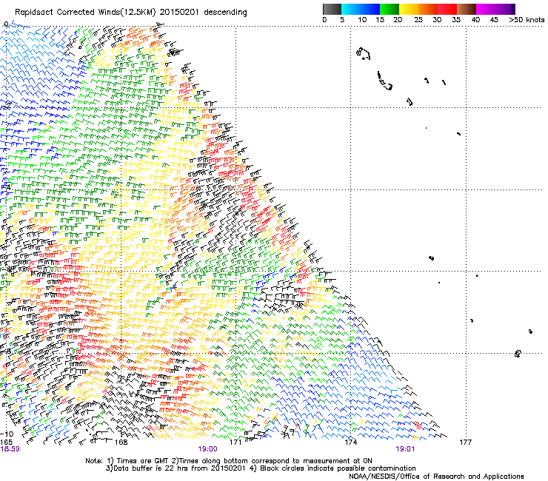Click the '25' legend scale label
Screen dimensions: 548x481
[418, 20]
